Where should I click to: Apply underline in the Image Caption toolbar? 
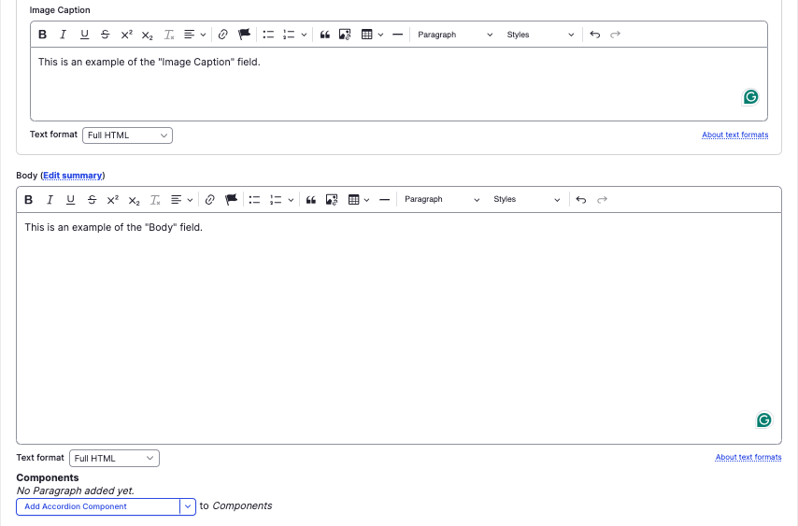[x=84, y=35]
